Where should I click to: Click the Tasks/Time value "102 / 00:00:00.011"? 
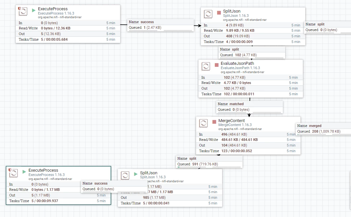point(239,94)
